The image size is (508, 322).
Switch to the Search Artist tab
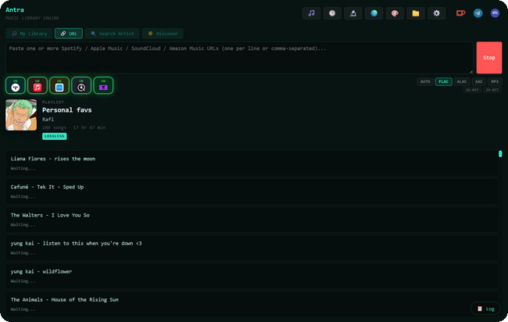112,34
